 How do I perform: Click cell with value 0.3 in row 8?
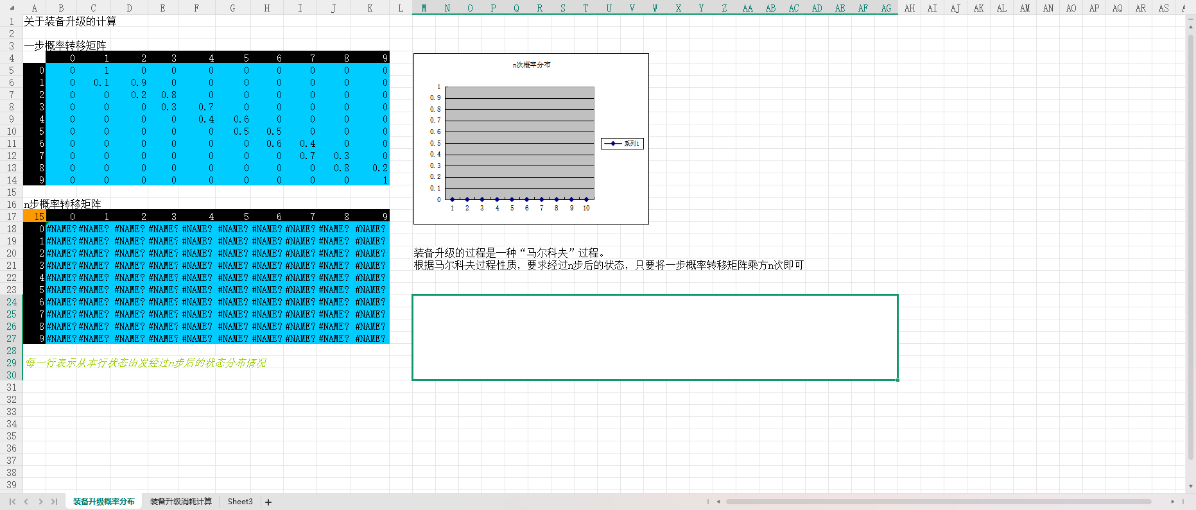[x=162, y=106]
